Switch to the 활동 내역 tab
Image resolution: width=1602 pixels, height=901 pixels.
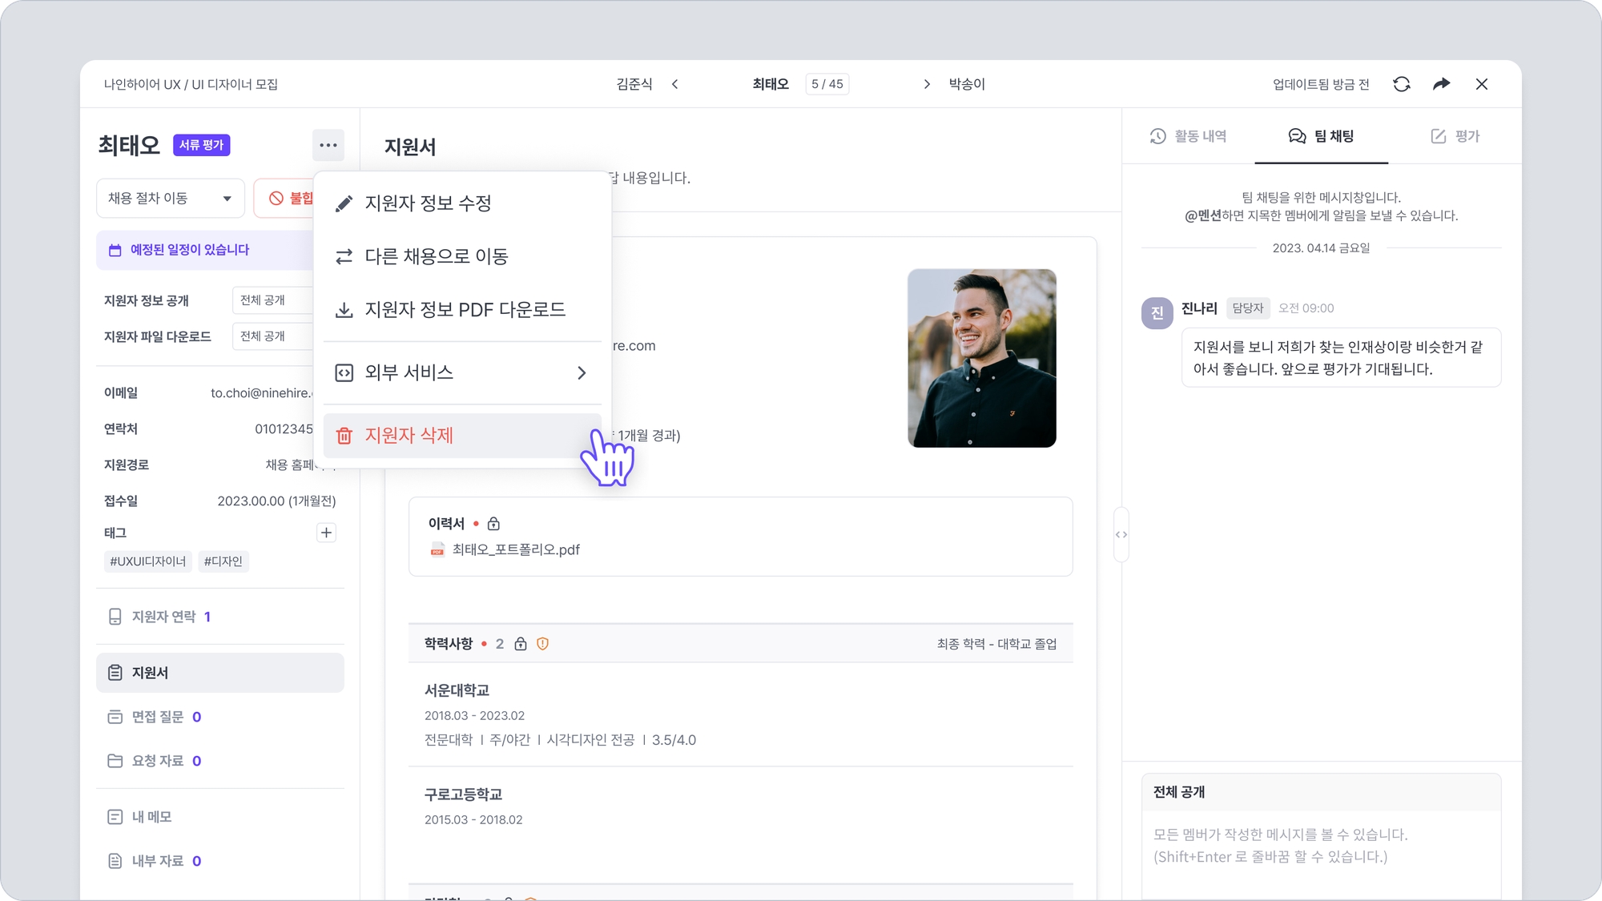(1189, 136)
